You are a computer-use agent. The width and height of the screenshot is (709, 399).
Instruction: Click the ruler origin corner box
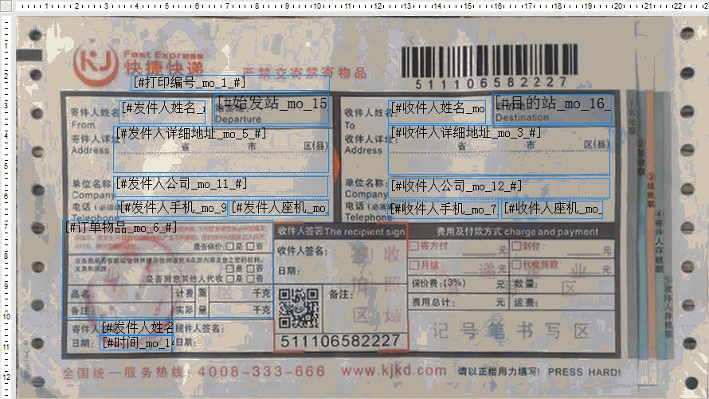click(x=6, y=6)
